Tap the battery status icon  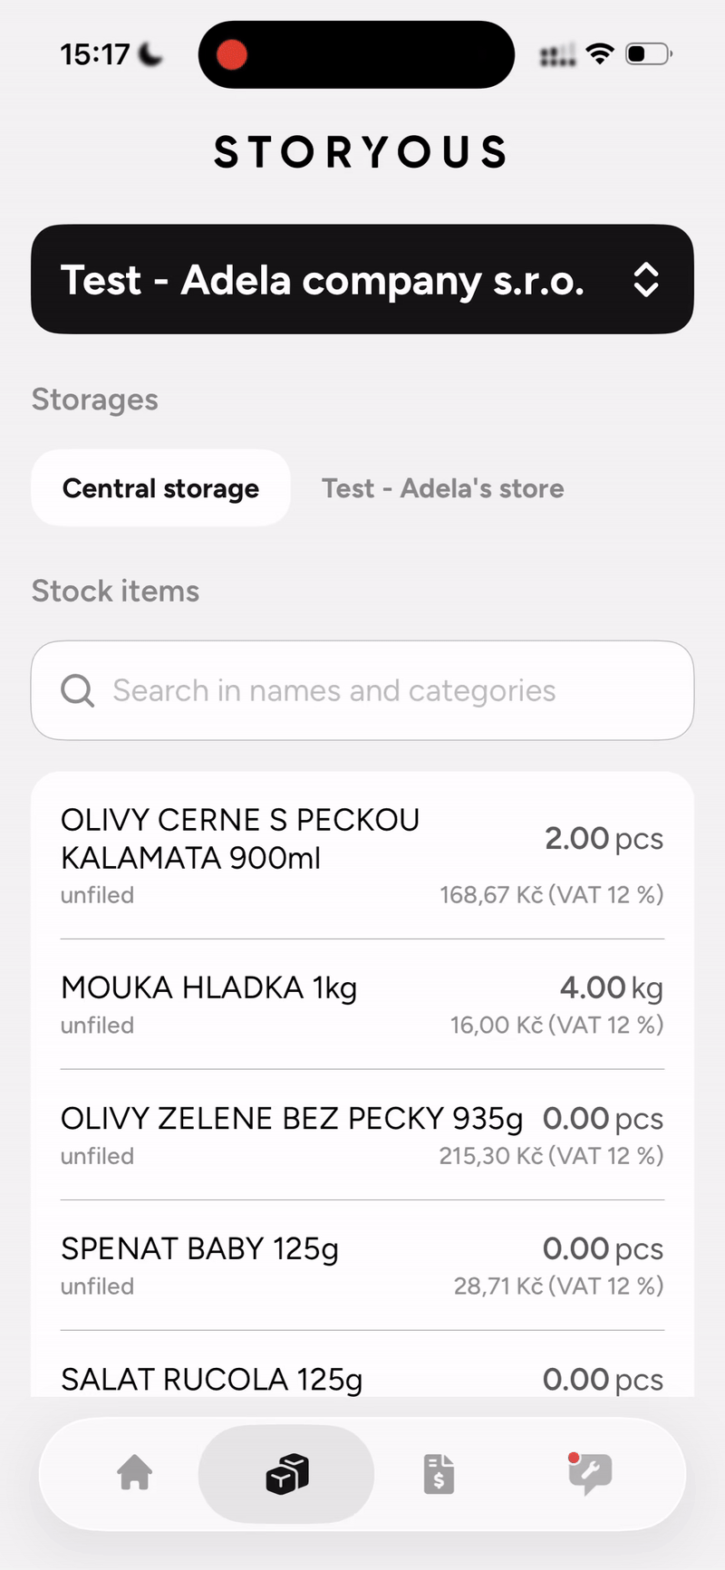648,54
